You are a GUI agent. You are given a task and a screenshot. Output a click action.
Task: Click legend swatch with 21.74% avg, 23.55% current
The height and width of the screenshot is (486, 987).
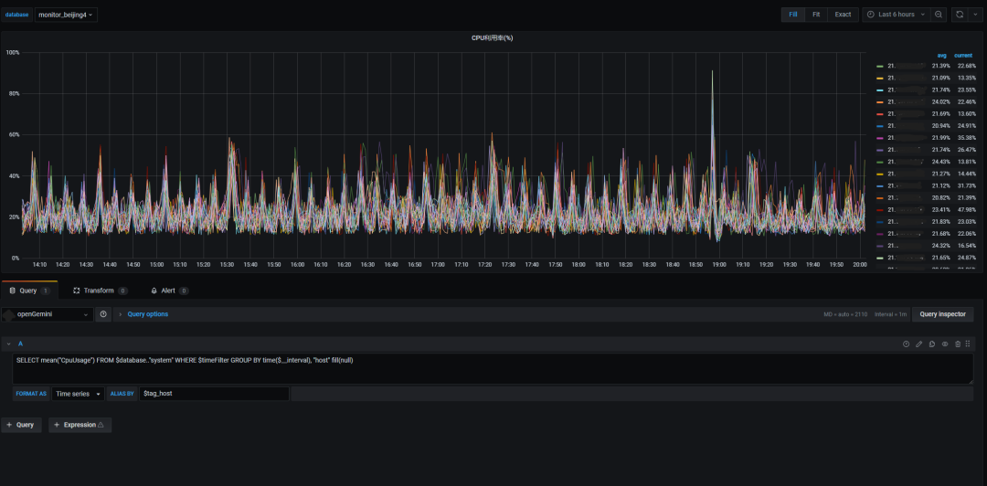tap(880, 90)
